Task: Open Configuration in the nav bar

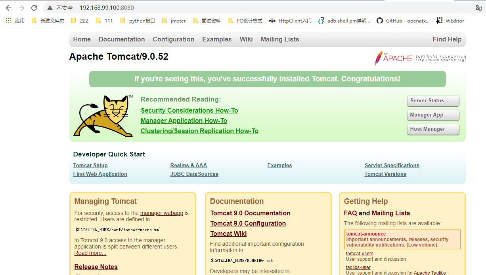Action: [174, 39]
